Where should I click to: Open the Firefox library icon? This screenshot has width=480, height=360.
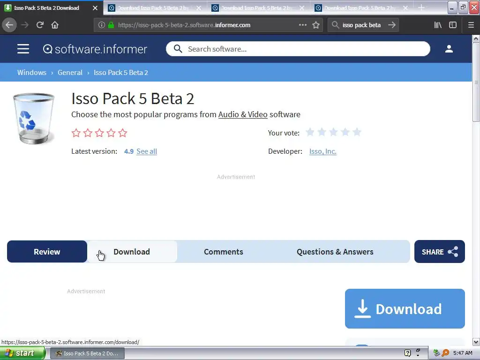438,25
